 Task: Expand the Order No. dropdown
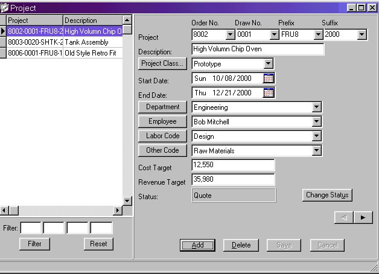pyautogui.click(x=231, y=34)
